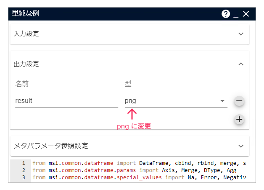Expand the メタパラメータ参照設定 chevron
The width and height of the screenshot is (264, 190).
[241, 146]
